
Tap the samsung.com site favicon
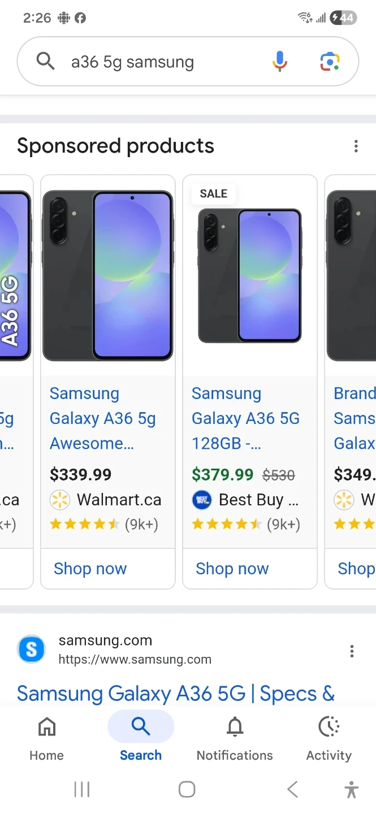[x=32, y=650]
